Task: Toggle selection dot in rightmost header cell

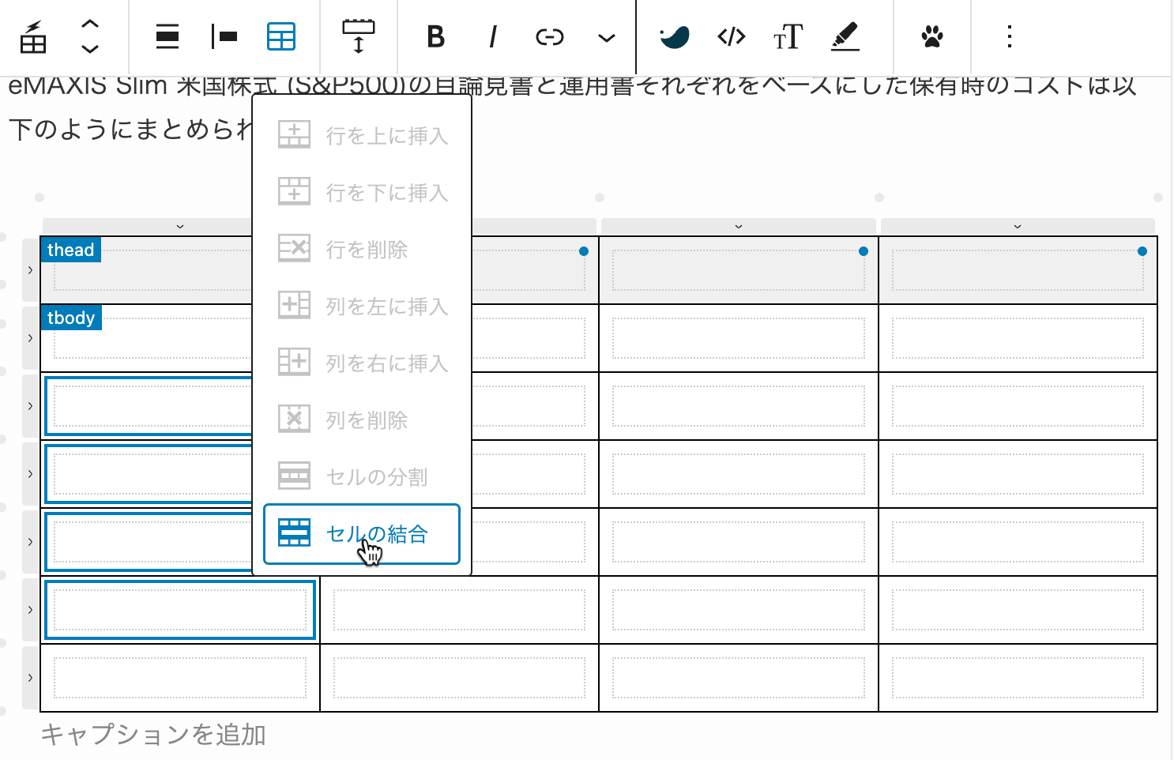Action: point(1142,250)
